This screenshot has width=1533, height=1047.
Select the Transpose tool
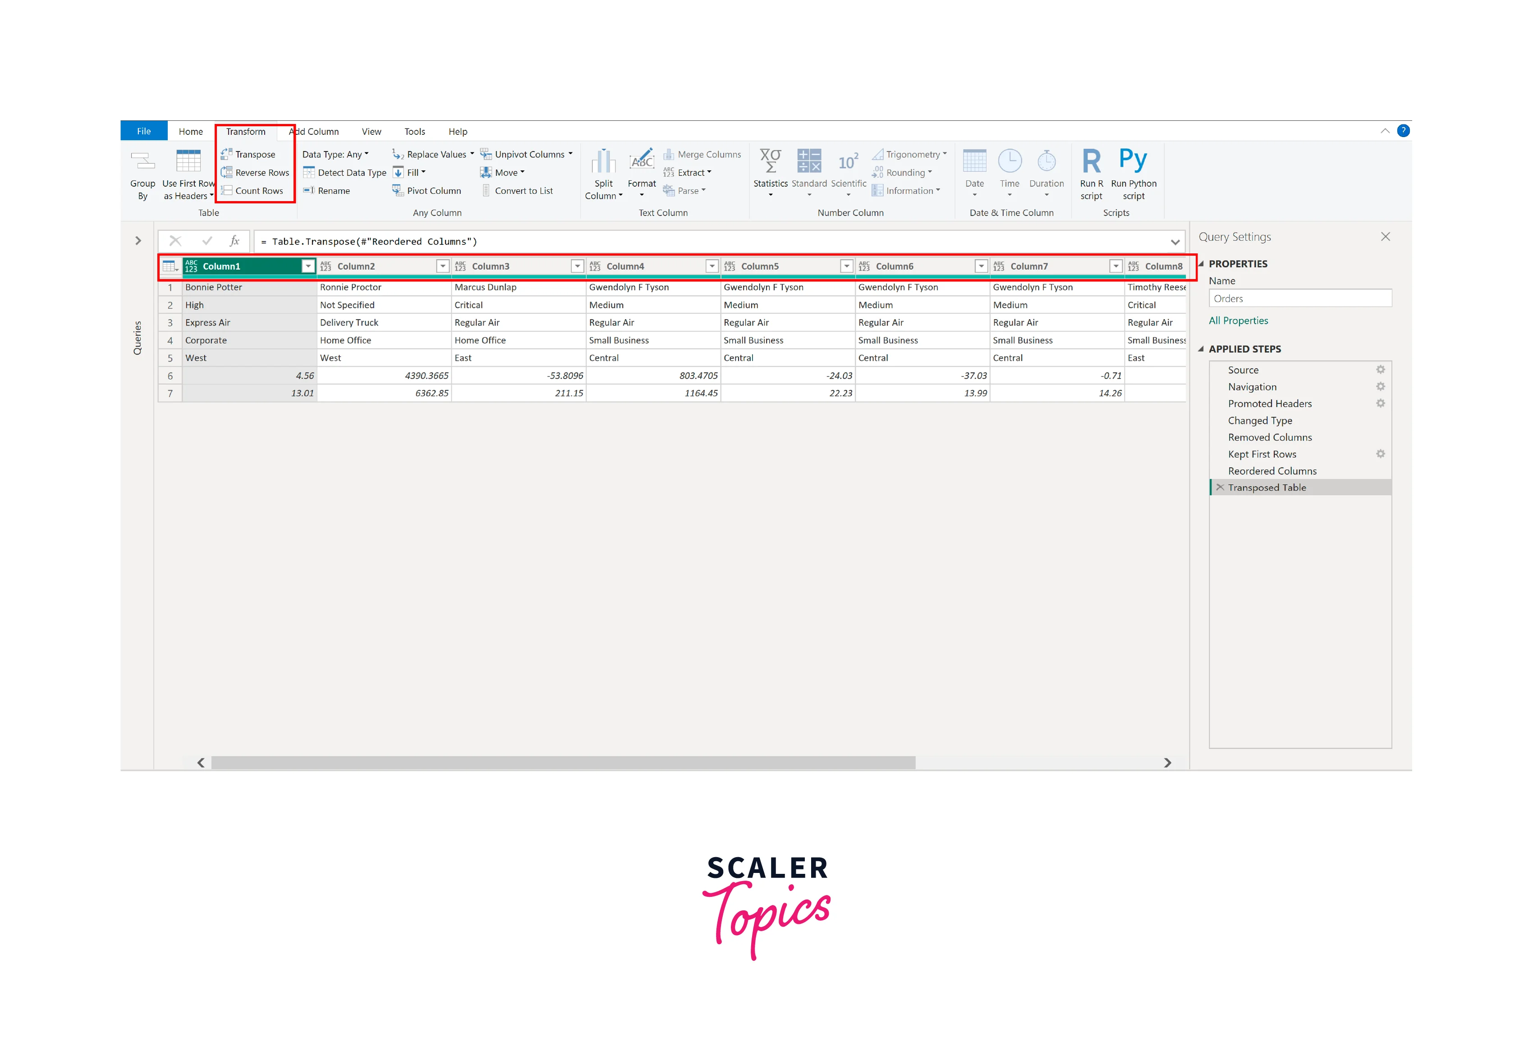coord(255,154)
